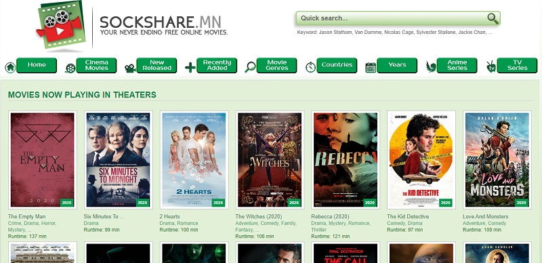
Task: Click the calendar icon beside Years
Action: point(371,68)
